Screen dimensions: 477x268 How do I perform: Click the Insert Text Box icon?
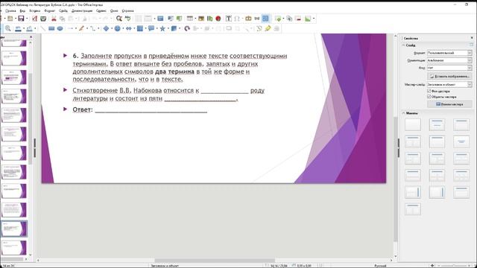(x=229, y=19)
